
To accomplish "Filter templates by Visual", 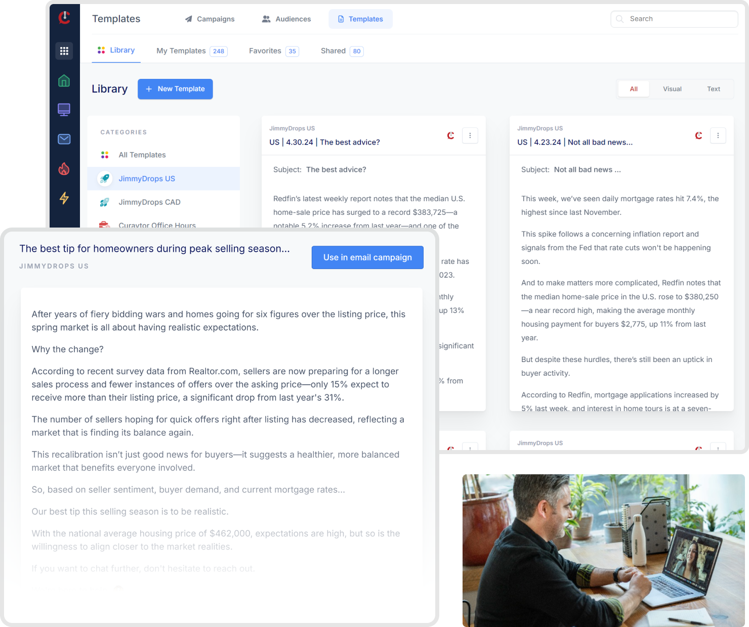I will pos(672,89).
